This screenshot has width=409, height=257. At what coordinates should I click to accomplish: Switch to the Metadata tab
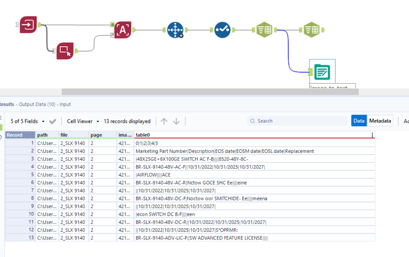tap(380, 120)
